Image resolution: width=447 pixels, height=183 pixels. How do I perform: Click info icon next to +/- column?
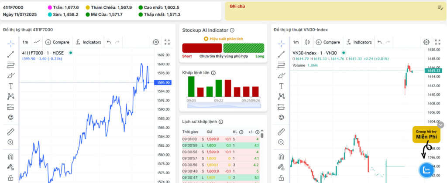(x=258, y=132)
